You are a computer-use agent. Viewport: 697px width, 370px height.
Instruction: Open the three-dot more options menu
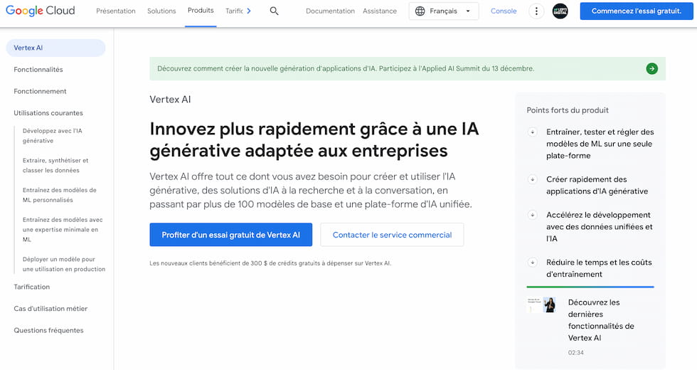coord(536,11)
